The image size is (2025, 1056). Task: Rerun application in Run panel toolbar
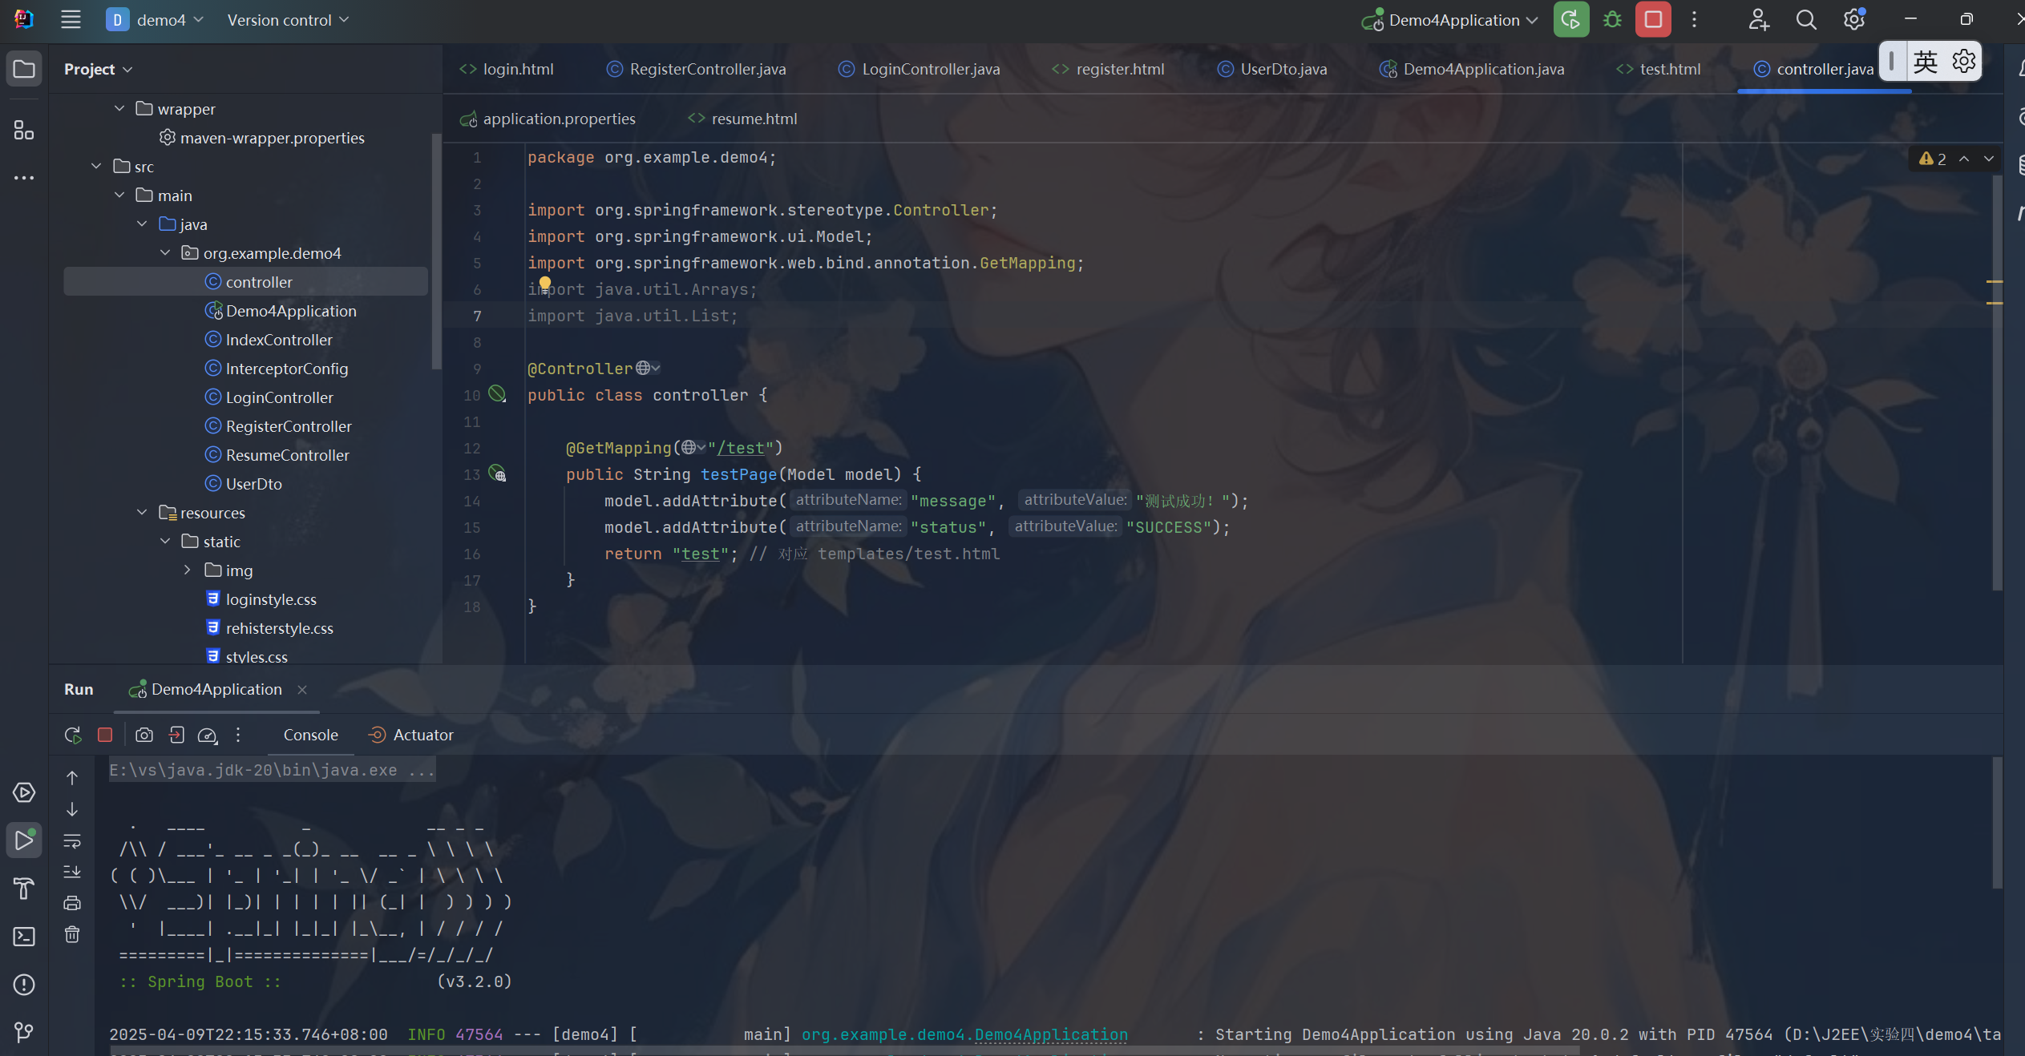[x=73, y=735]
